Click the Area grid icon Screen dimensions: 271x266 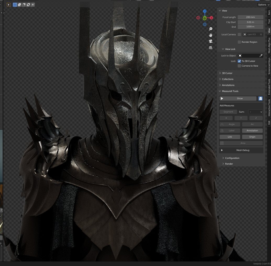(222, 143)
